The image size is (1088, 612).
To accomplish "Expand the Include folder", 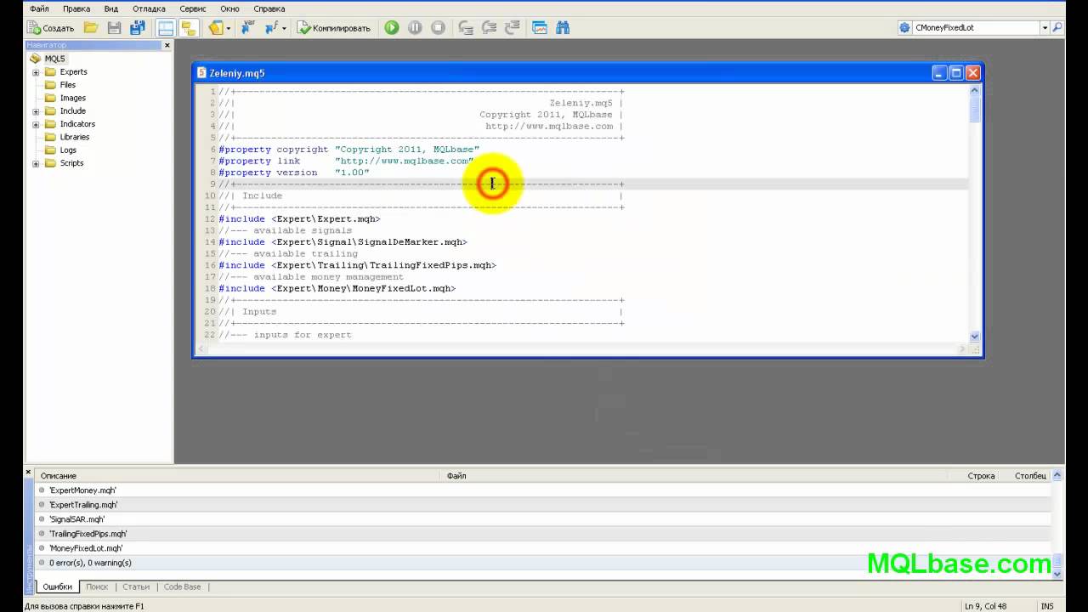I will (x=37, y=111).
